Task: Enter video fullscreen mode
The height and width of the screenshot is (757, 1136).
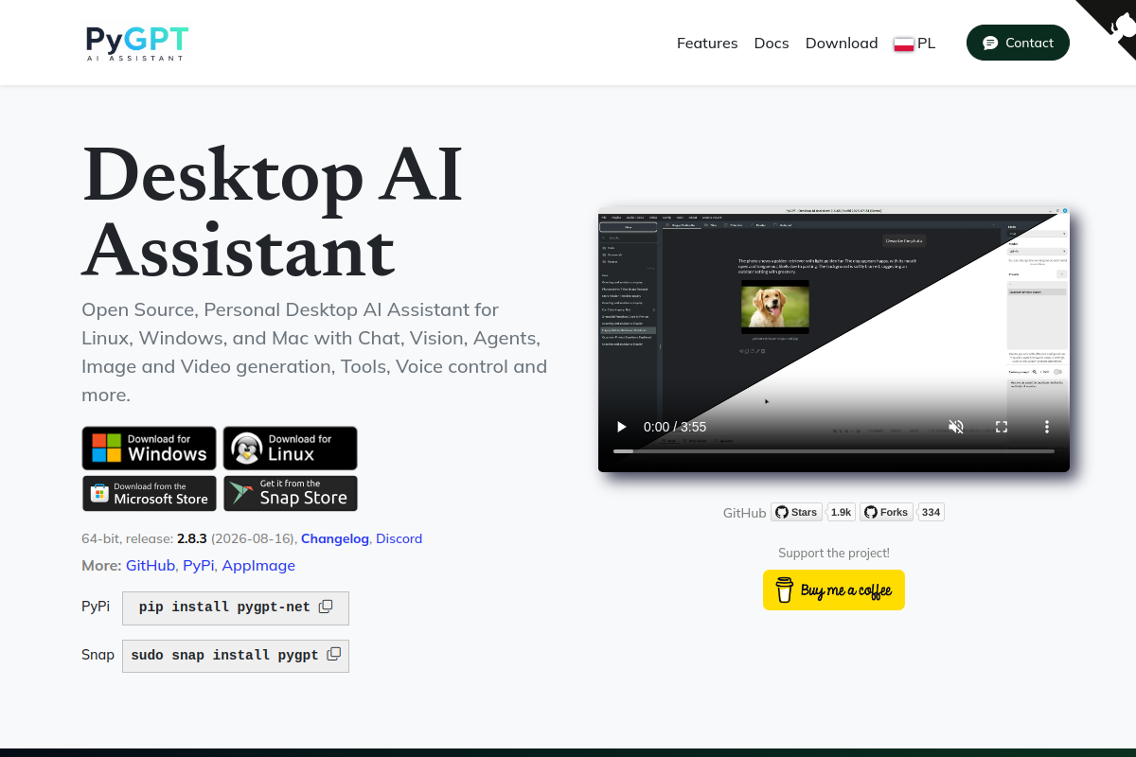Action: coord(1002,427)
